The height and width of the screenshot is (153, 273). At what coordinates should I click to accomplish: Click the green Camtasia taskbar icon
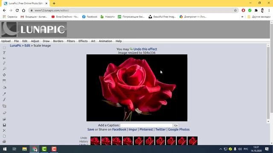click(44, 149)
